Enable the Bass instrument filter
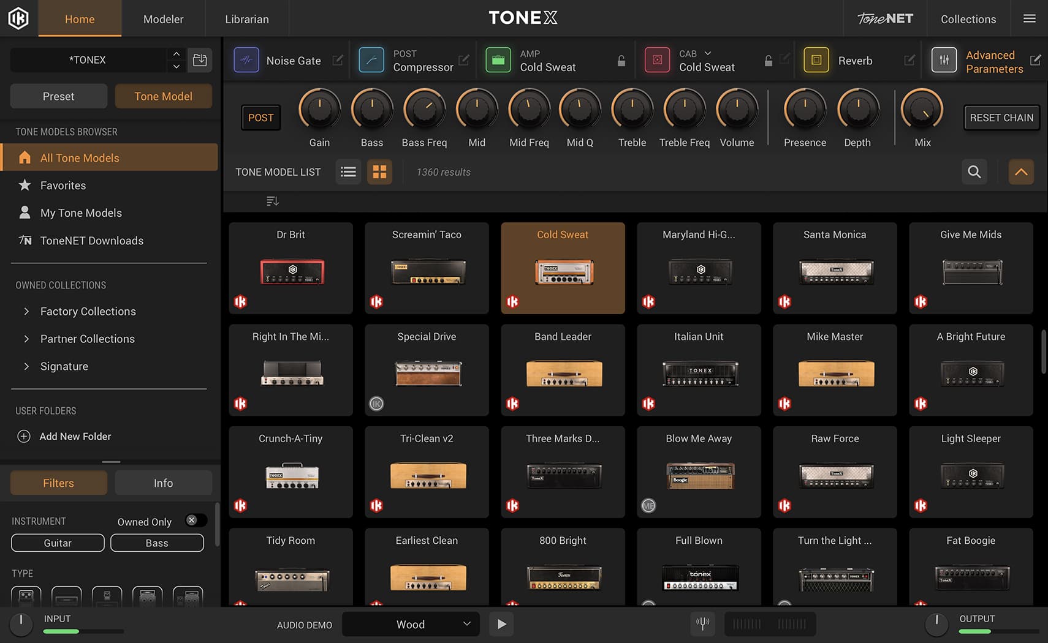 point(157,543)
